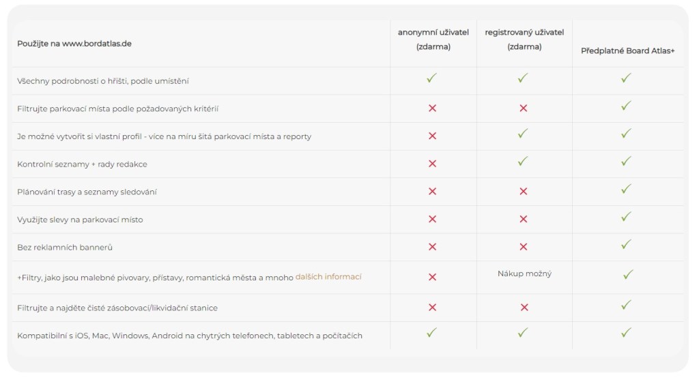Click red X for anonymous user parking filter
Image resolution: width=699 pixels, height=382 pixels.
click(432, 108)
